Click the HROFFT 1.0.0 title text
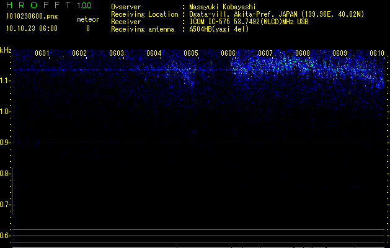The height and width of the screenshot is (248, 390). click(49, 5)
